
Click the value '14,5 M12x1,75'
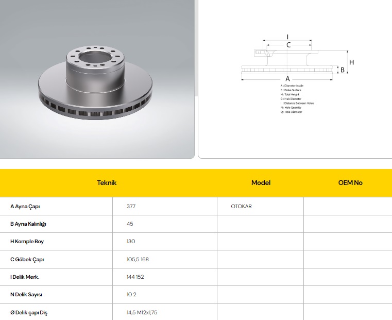click(142, 312)
